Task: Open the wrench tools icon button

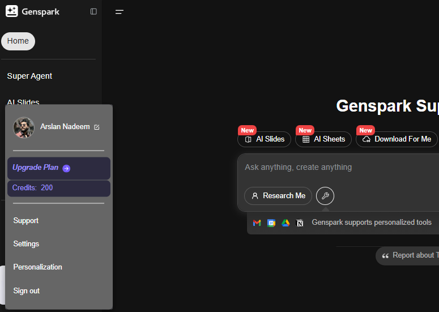Action: pyautogui.click(x=325, y=196)
